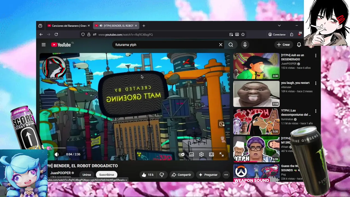Image resolution: width=350 pixels, height=197 pixels.
Task: Open the Preguntar assistant button
Action: (208, 175)
